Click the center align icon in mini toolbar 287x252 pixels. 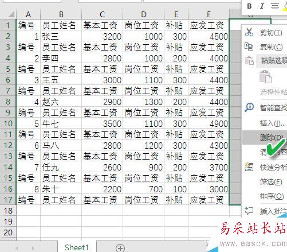coord(275,6)
